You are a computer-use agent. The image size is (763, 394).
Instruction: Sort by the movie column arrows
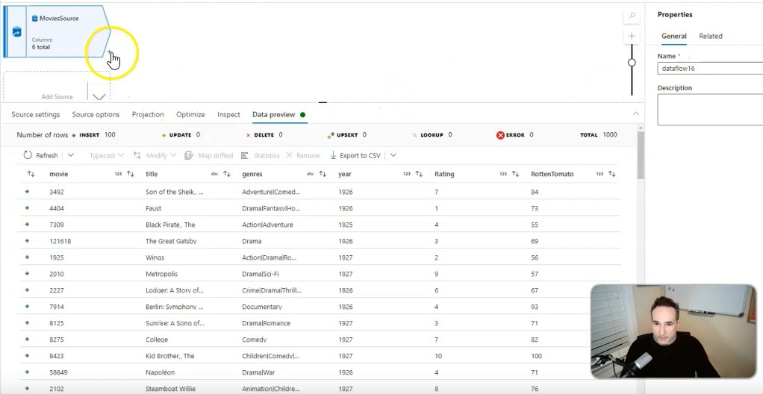tap(131, 174)
